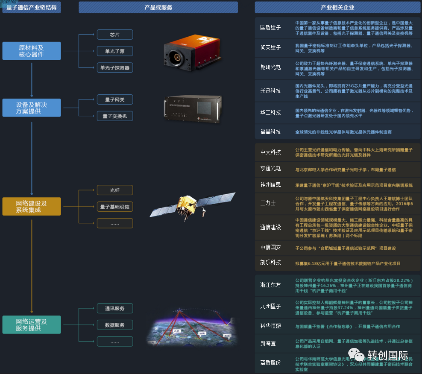Select the 中信国安 description about 合肥城域 network
The height and width of the screenshot is (374, 422).
tap(346, 248)
